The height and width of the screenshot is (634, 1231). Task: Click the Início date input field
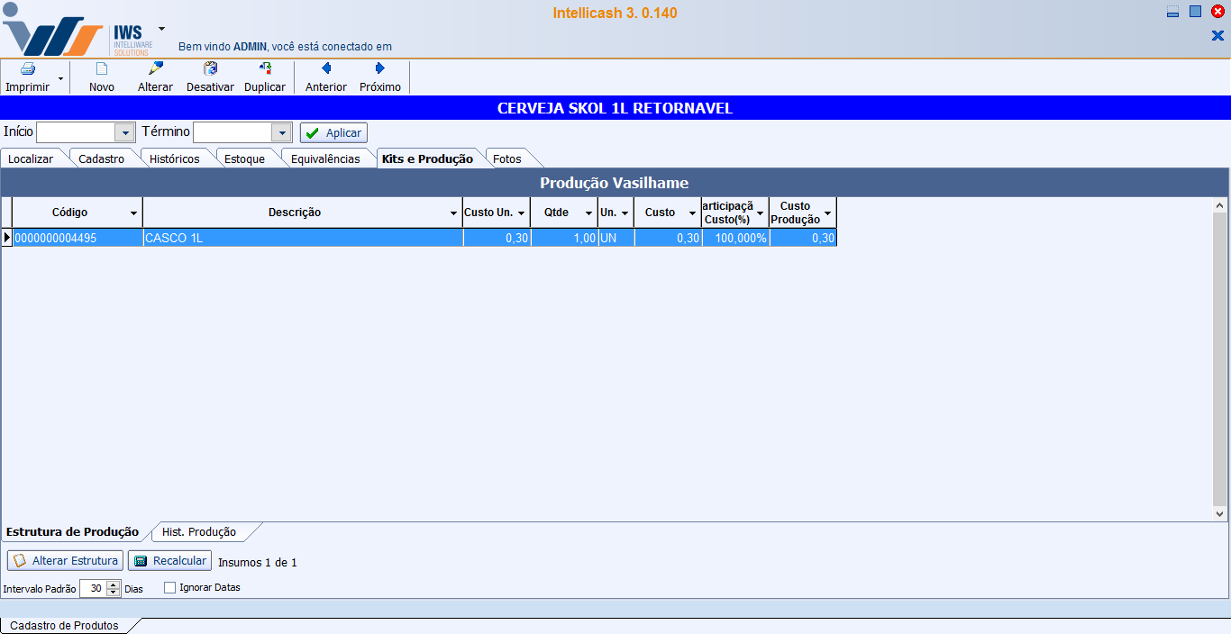(76, 132)
